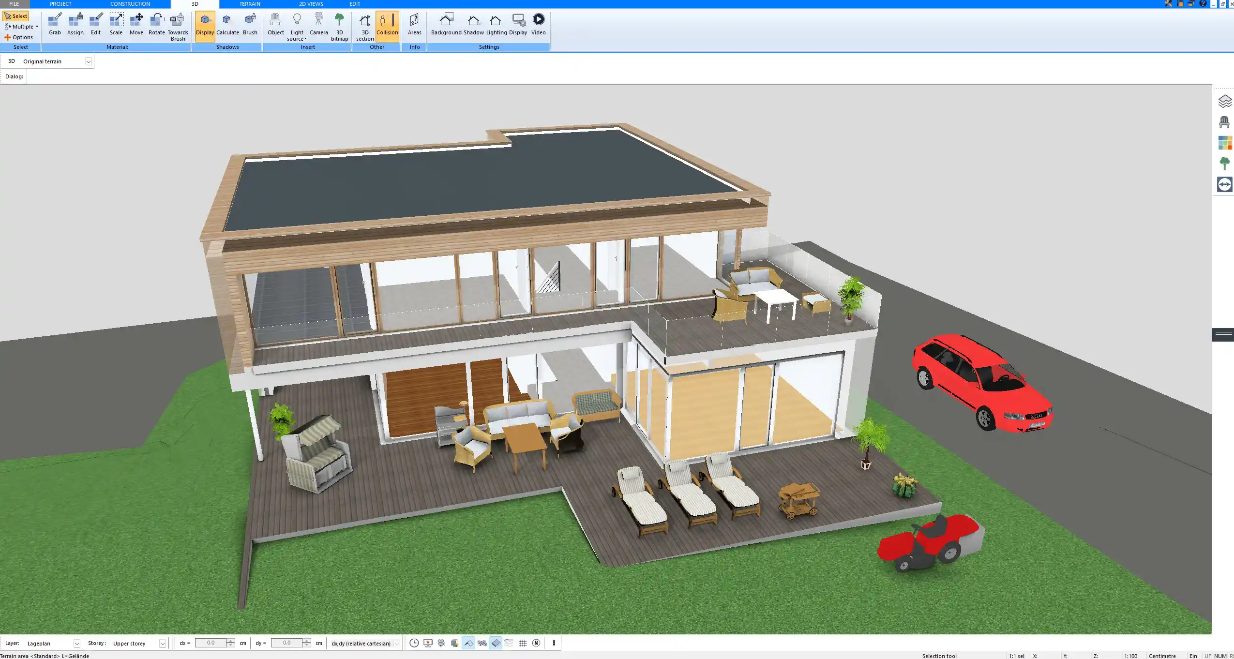Insert a 3D Object
1234x659 pixels.
276,24
